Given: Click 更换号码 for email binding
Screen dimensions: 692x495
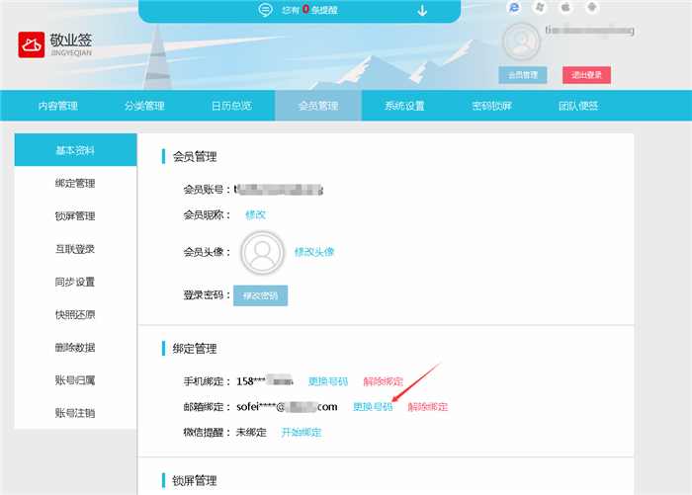Looking at the screenshot, I should click(x=373, y=407).
